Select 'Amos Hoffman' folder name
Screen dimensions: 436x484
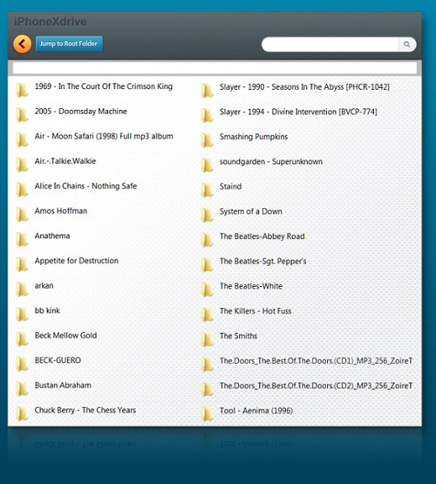(x=61, y=211)
